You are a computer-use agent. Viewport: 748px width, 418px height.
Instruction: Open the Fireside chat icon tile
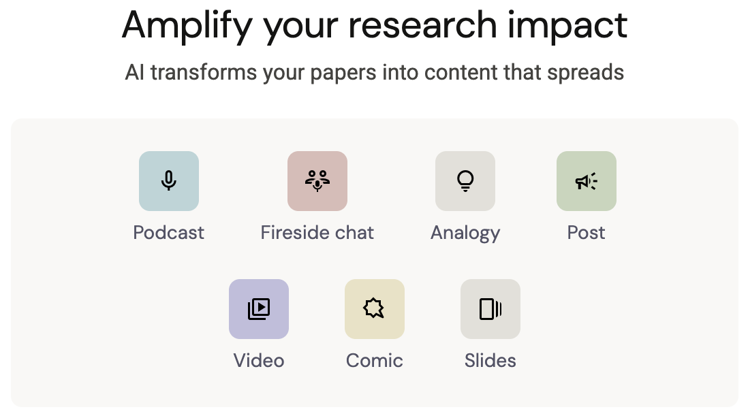coord(317,181)
